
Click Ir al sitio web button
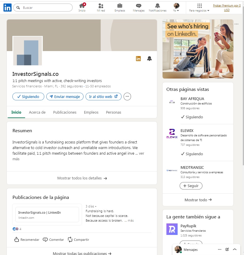click(104, 97)
